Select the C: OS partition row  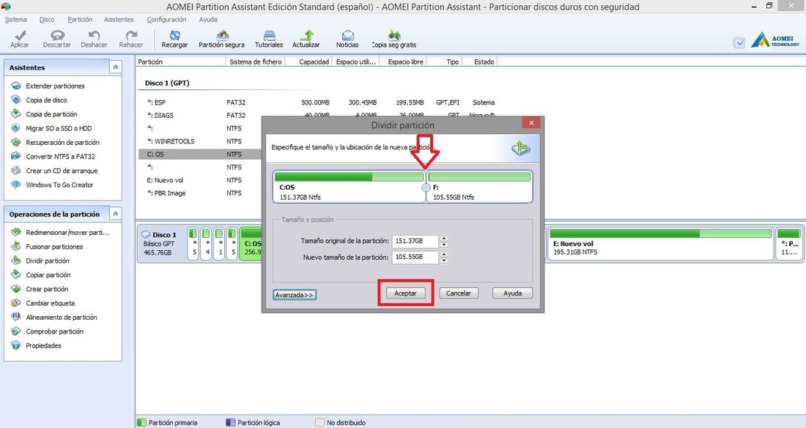[x=201, y=154]
